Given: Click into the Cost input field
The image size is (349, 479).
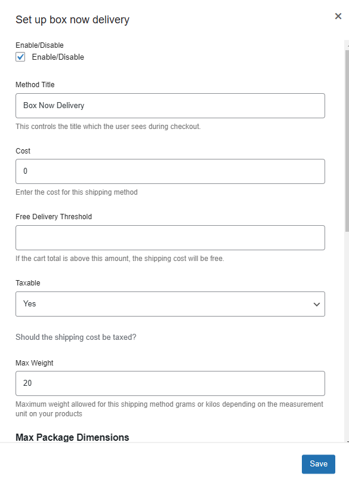Looking at the screenshot, I should (170, 171).
